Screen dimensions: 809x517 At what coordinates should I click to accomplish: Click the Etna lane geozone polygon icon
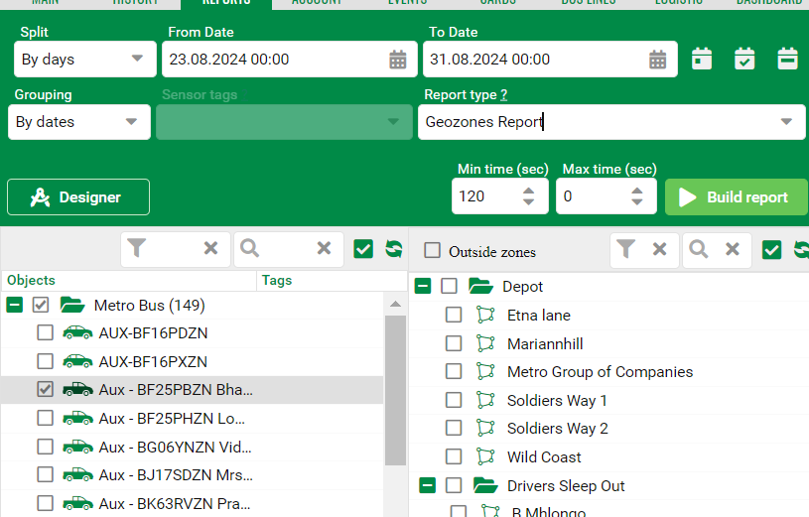(485, 316)
